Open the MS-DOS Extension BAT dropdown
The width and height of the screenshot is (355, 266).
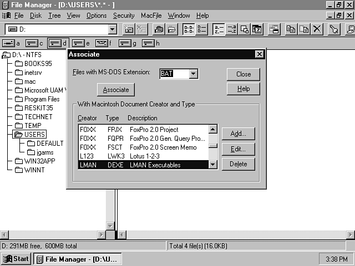(194, 73)
